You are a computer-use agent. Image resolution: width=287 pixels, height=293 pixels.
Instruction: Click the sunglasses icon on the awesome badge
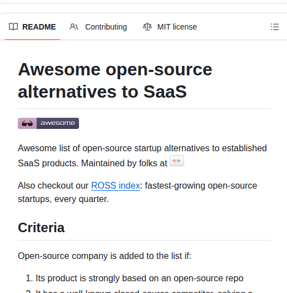click(x=27, y=123)
